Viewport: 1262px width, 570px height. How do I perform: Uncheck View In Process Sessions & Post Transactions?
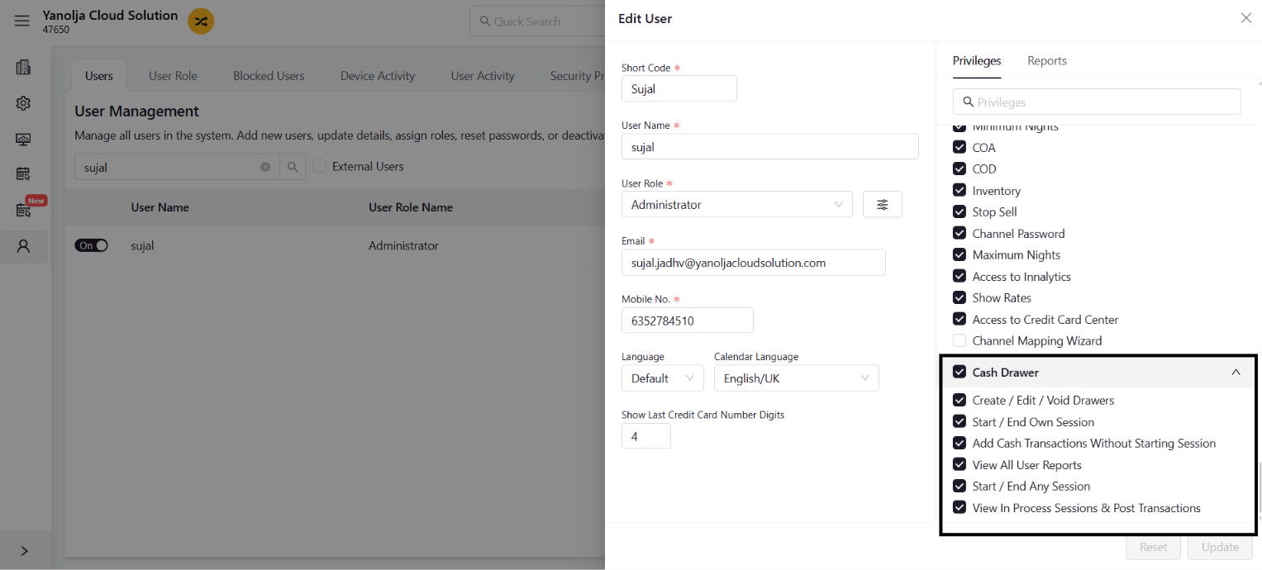pos(960,507)
